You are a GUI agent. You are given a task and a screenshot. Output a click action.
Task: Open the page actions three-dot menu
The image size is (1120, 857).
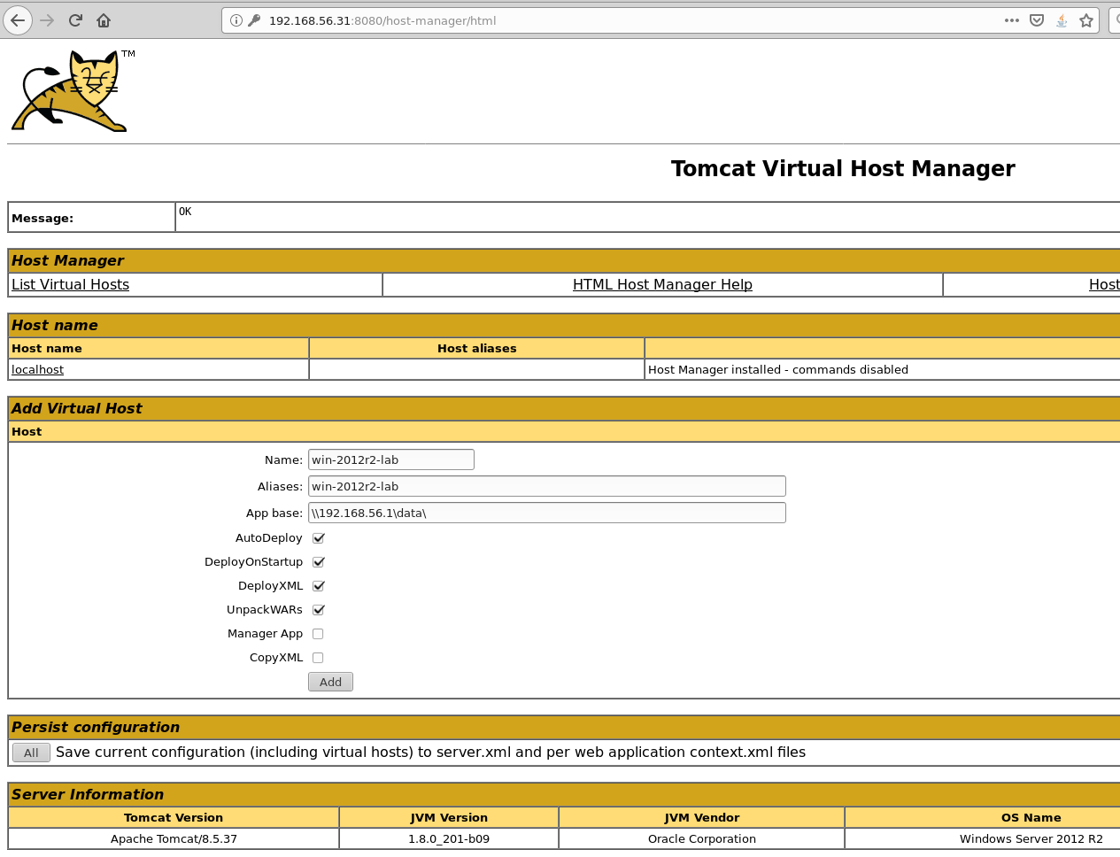pos(1012,20)
